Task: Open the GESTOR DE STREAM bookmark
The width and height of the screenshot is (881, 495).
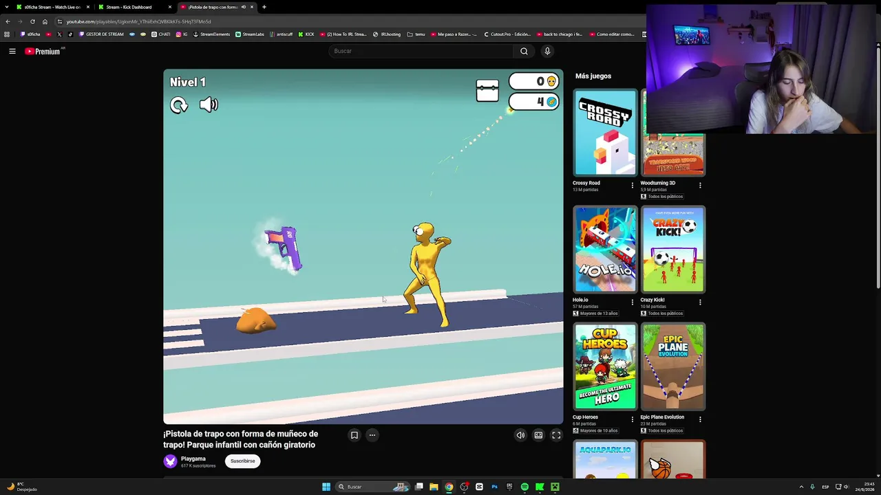Action: click(x=102, y=34)
